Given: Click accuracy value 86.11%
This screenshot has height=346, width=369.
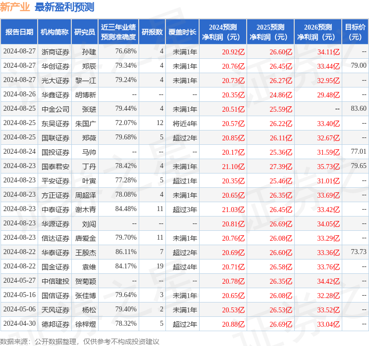Looking at the screenshot, I should click(x=126, y=252).
